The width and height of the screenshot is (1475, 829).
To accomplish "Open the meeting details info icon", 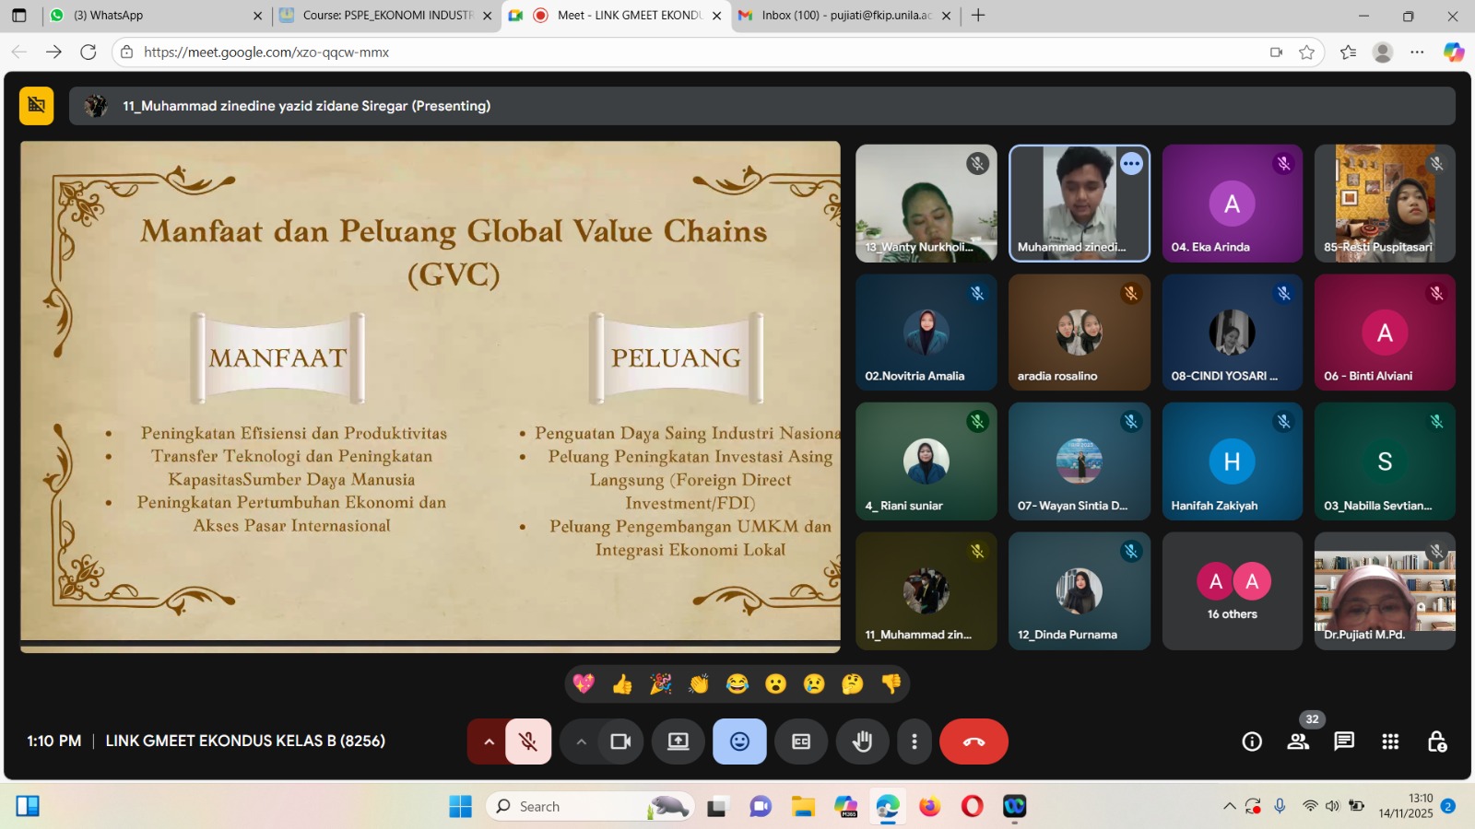I will coord(1252,741).
